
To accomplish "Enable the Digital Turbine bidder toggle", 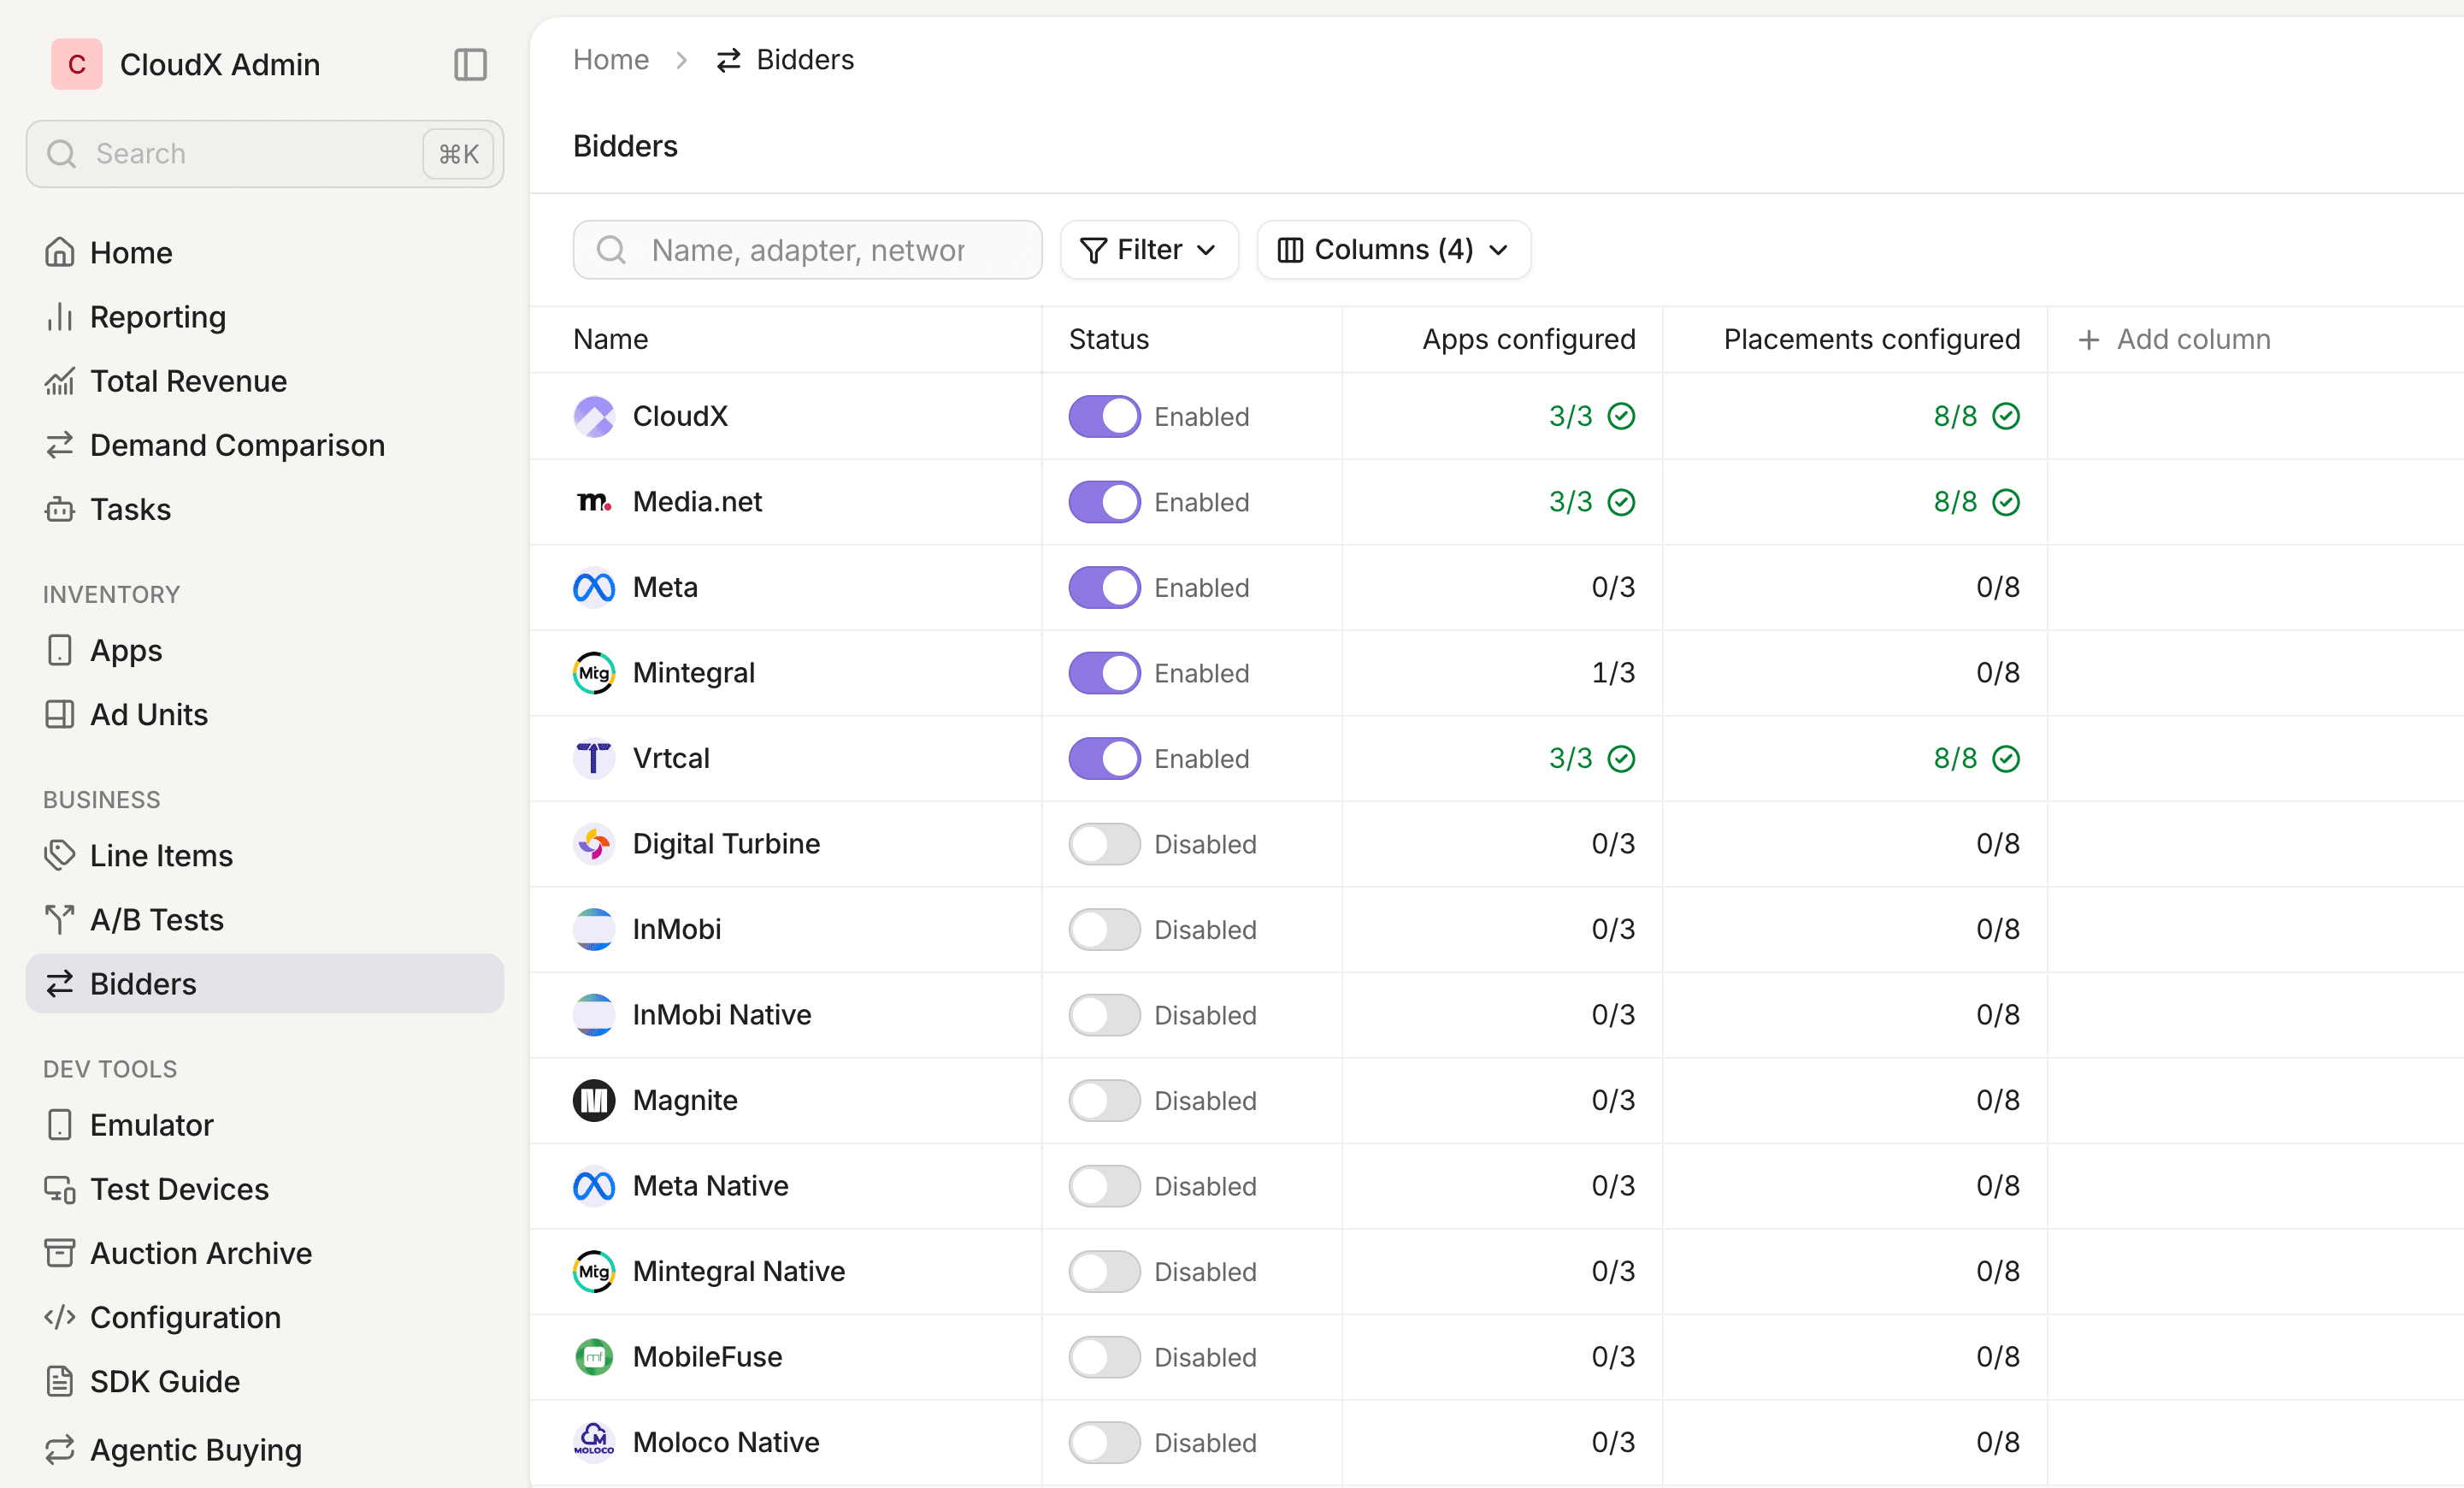I will click(x=1104, y=844).
